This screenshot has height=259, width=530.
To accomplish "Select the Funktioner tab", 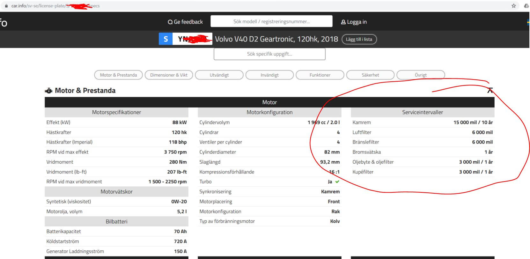I will pyautogui.click(x=320, y=75).
